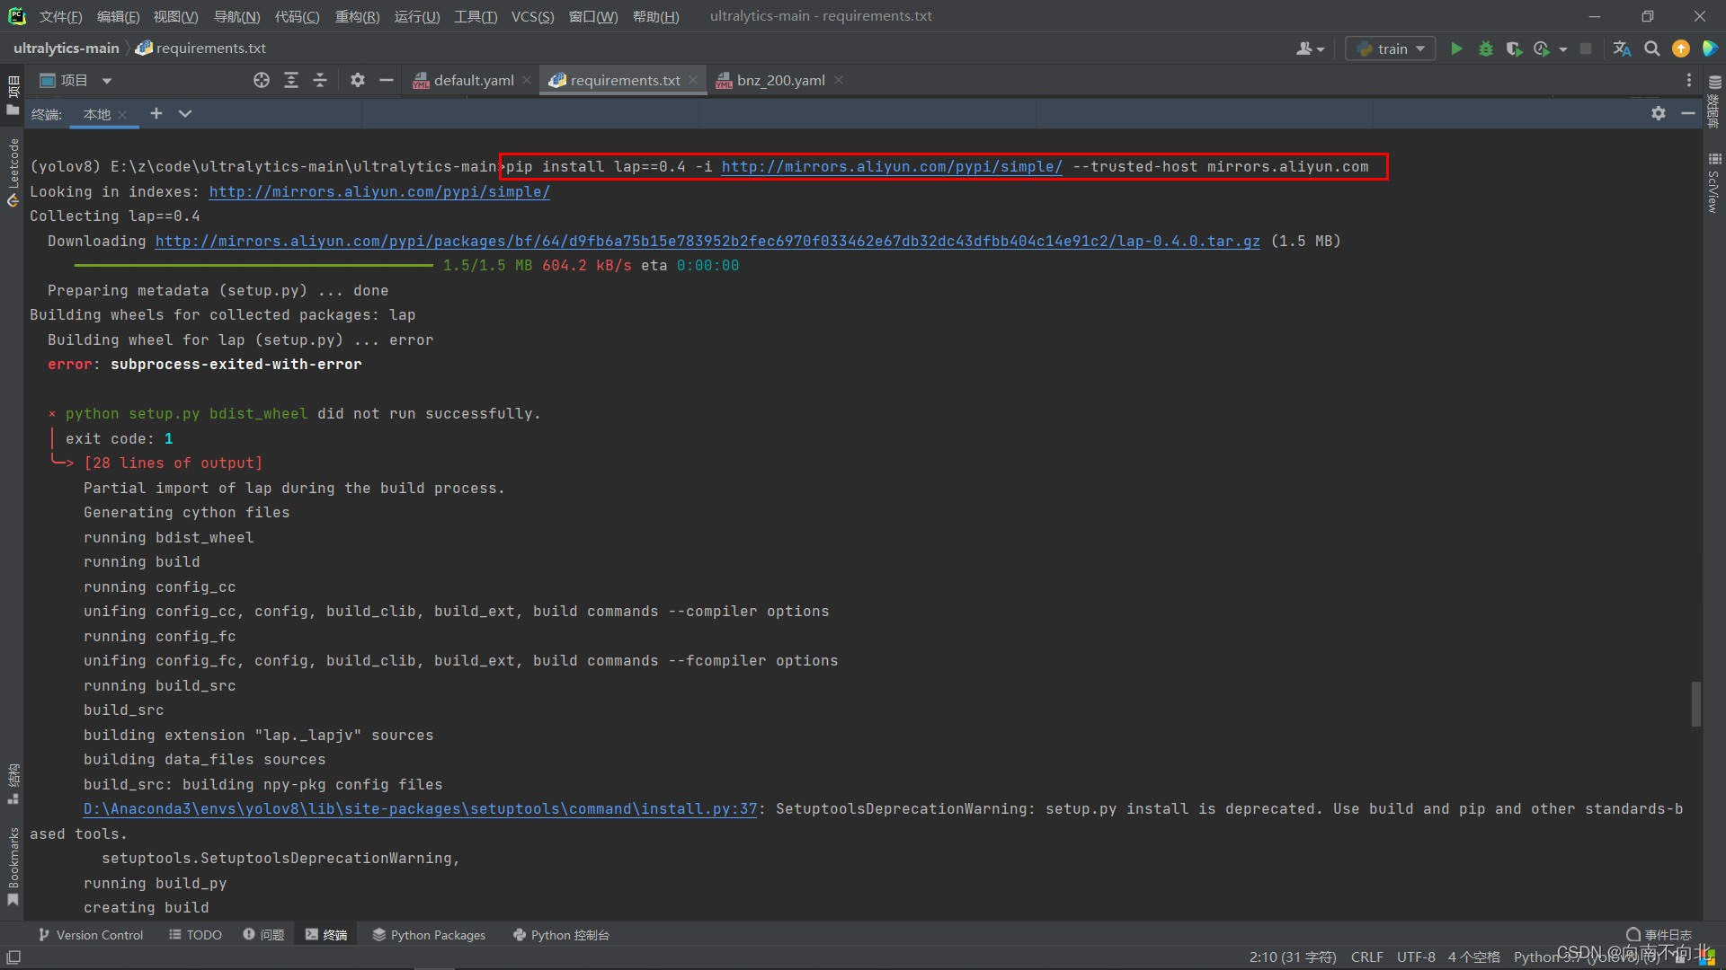Open the user account icon
Screen dimensions: 1726x970
[1310, 48]
